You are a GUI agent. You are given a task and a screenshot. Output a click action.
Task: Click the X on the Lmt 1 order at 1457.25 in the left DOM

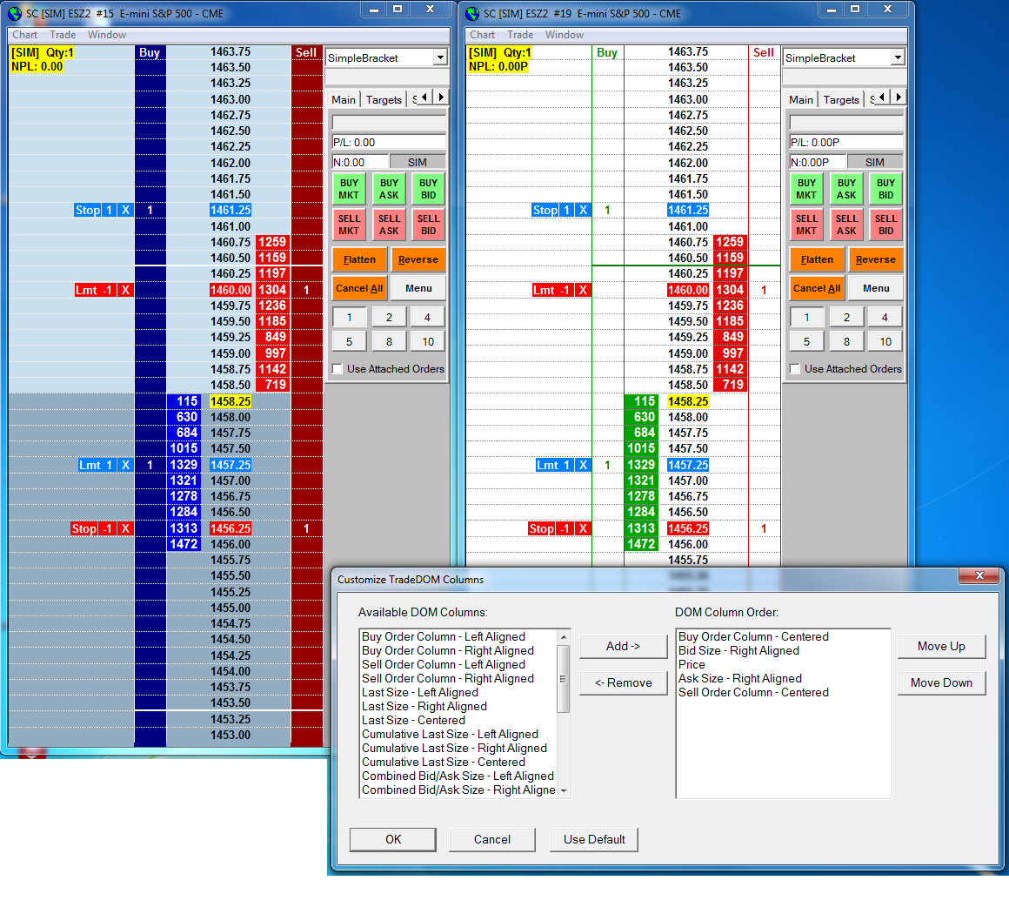[x=125, y=466]
